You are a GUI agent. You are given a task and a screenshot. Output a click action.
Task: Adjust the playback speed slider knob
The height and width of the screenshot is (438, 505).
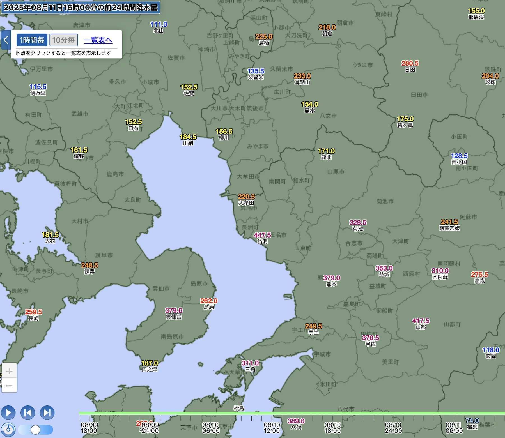pyautogui.click(x=36, y=430)
